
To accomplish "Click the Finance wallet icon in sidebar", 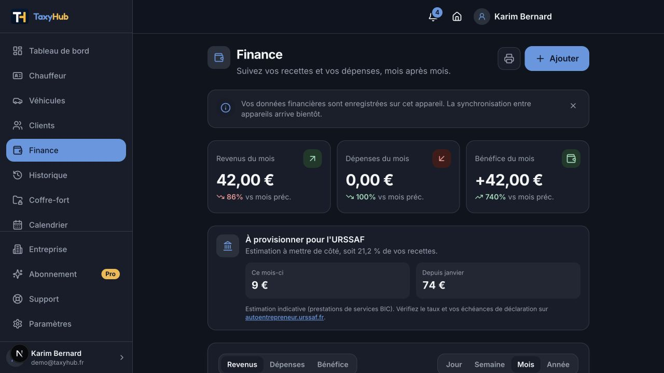I will [18, 150].
